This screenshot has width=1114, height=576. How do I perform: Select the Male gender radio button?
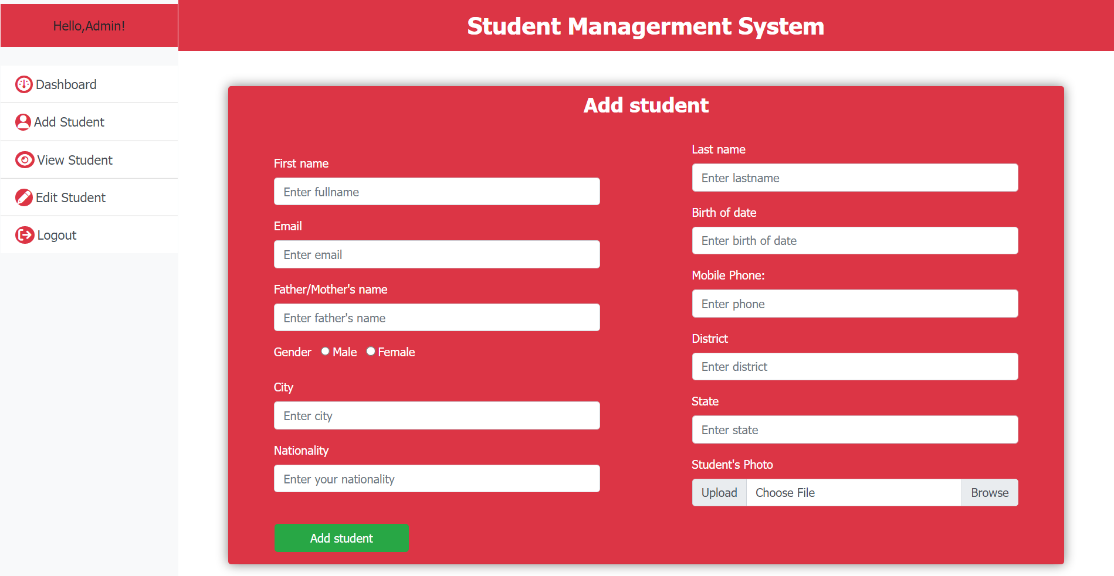(325, 351)
